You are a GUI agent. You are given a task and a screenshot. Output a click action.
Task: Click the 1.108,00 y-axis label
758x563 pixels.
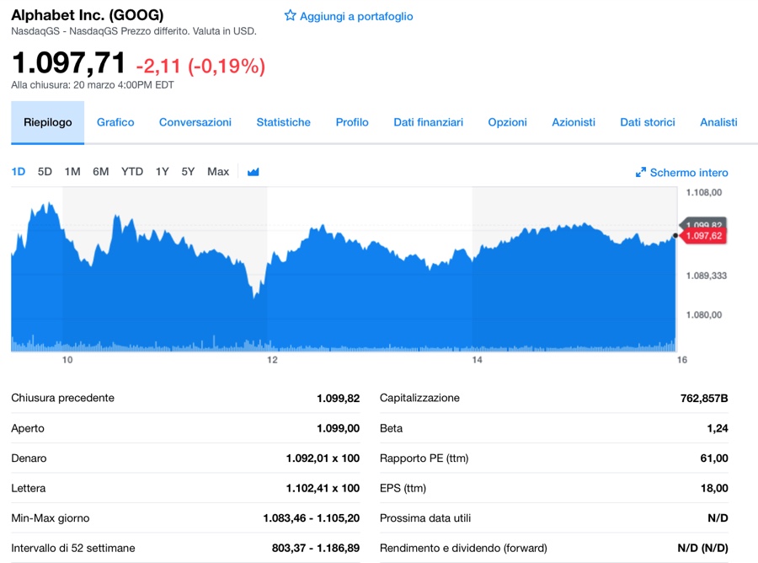click(704, 192)
